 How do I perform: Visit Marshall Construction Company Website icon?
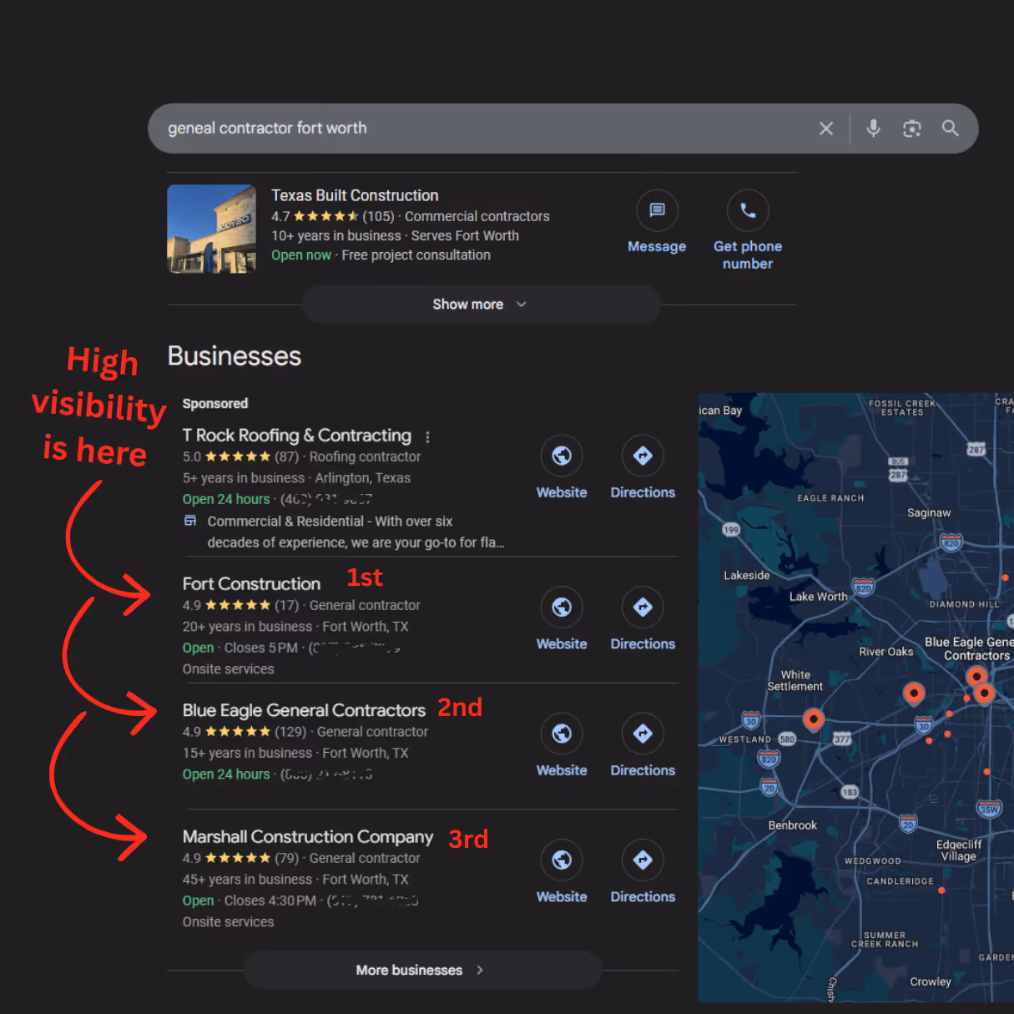point(562,860)
